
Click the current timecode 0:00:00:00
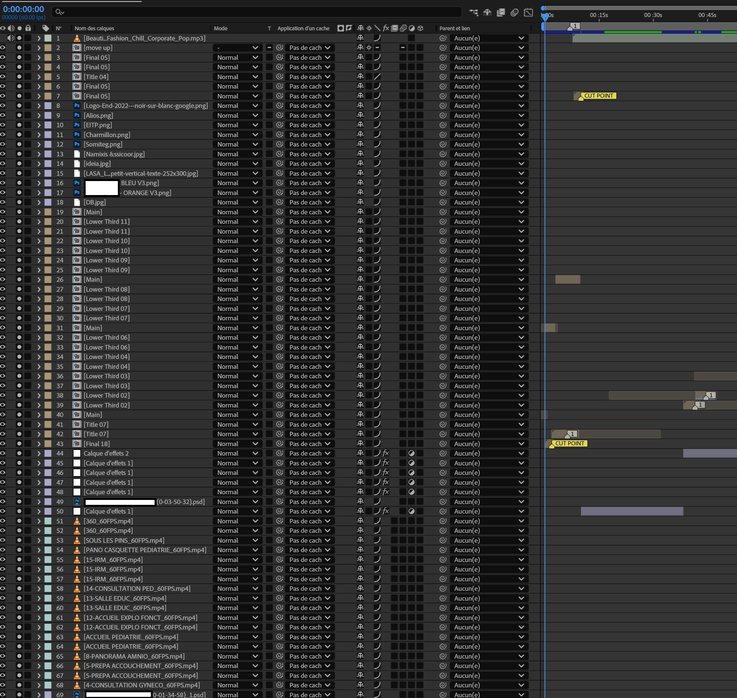pyautogui.click(x=23, y=9)
